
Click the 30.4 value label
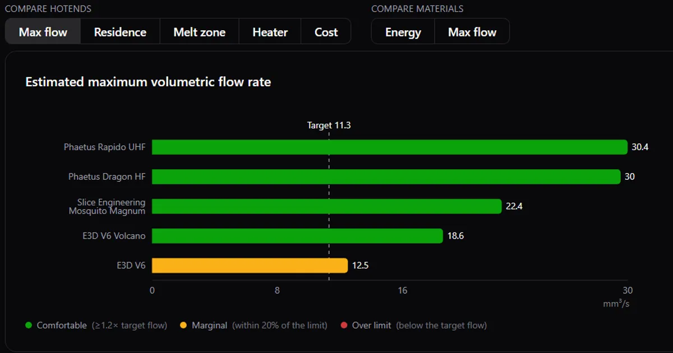[x=640, y=147]
